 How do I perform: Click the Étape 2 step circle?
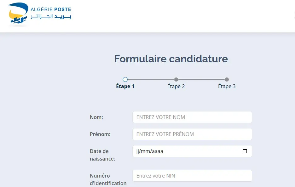point(176,79)
